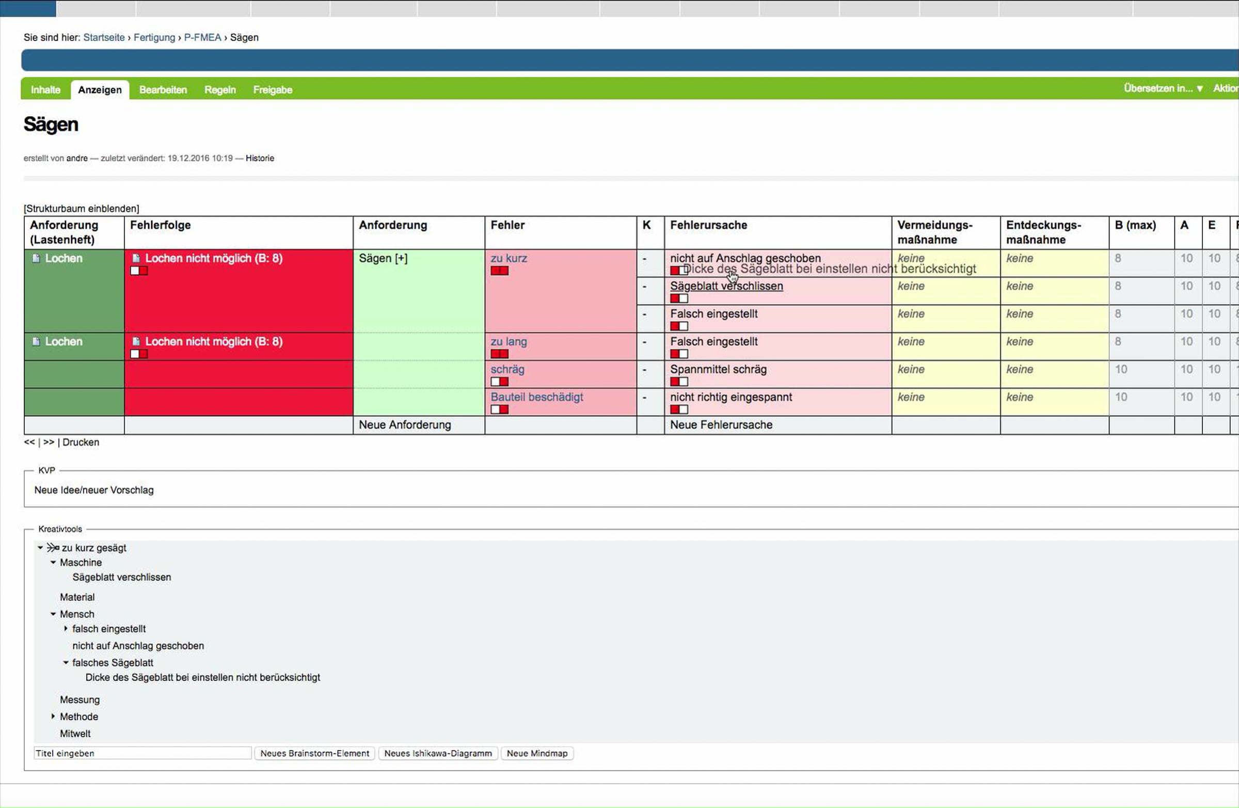Viewport: 1239px width, 808px height.
Task: Expand the 'falsch eingestellt' tree node
Action: point(66,628)
